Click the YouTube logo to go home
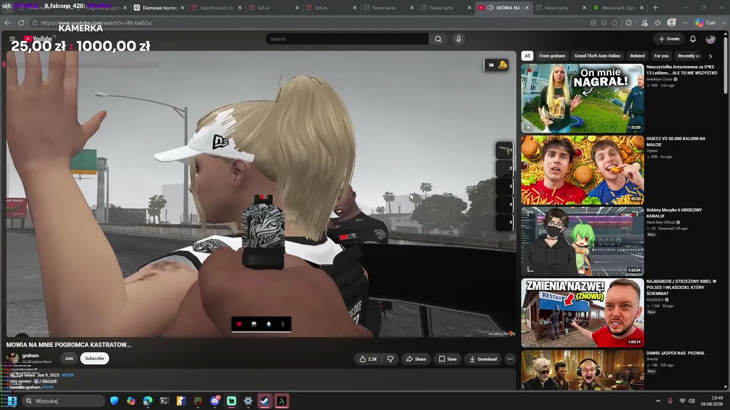Image resolution: width=730 pixels, height=410 pixels. click(38, 39)
